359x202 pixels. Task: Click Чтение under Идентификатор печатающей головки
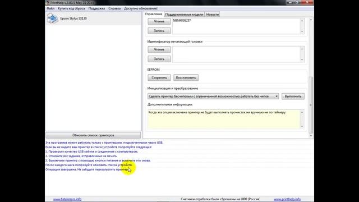pos(159,49)
